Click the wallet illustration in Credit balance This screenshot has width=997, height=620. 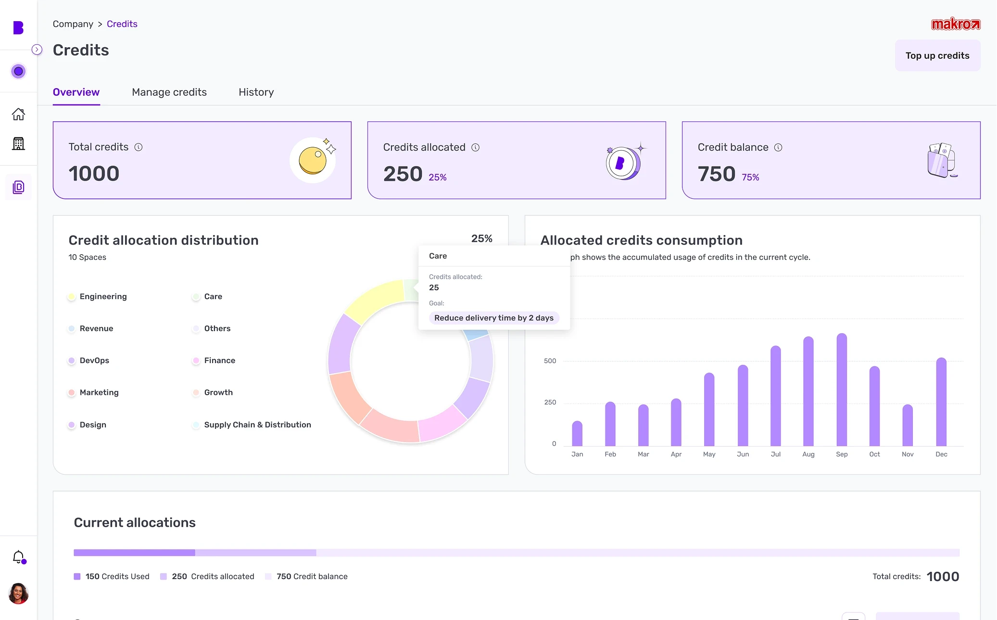(942, 160)
